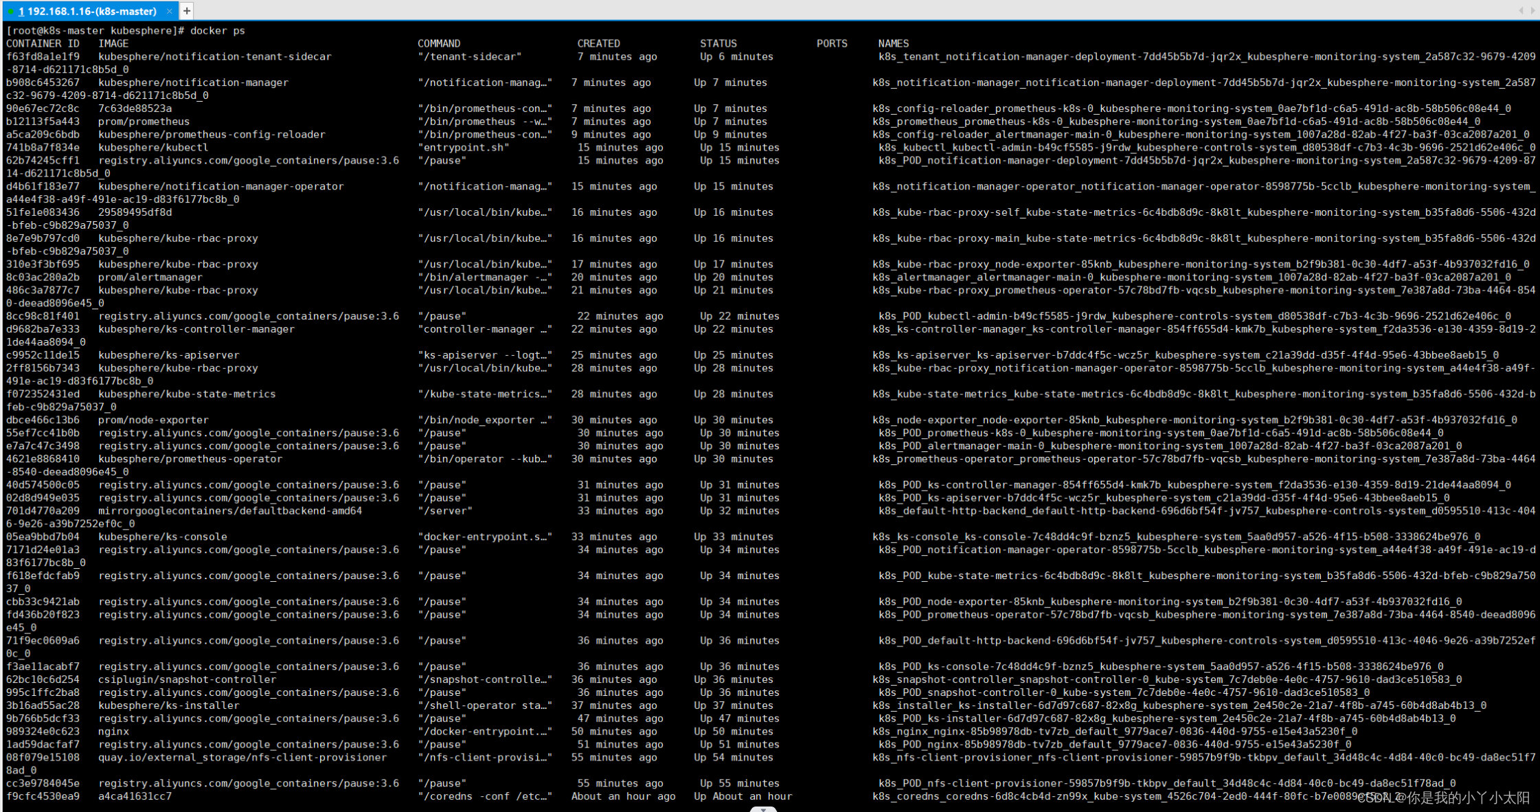Click the NAMES column header text

coord(893,43)
